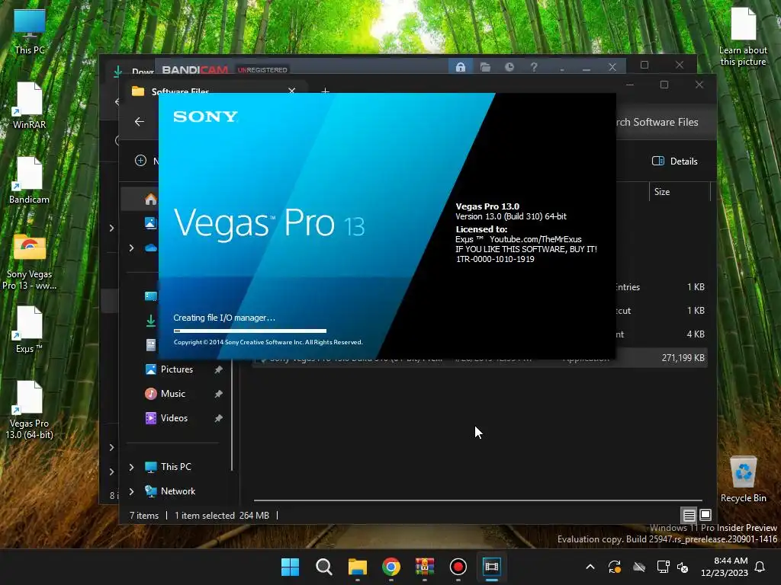Expand the OneDrive sidebar entry

131,248
